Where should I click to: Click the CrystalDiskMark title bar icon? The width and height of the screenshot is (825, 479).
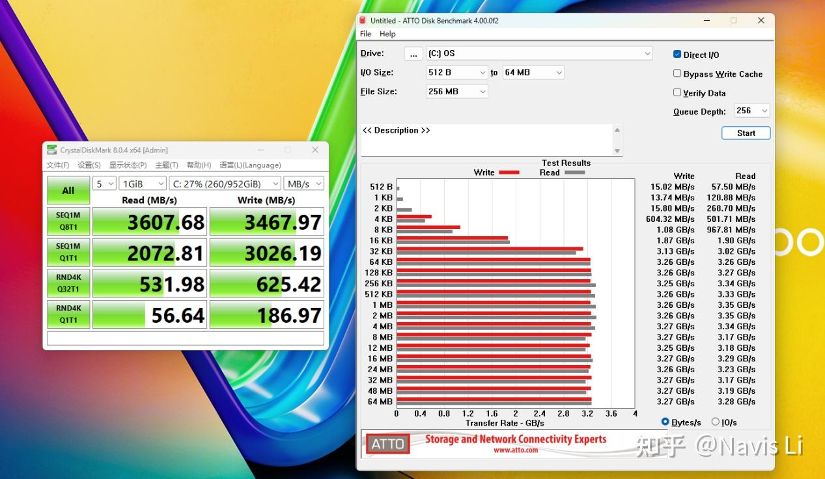[52, 150]
